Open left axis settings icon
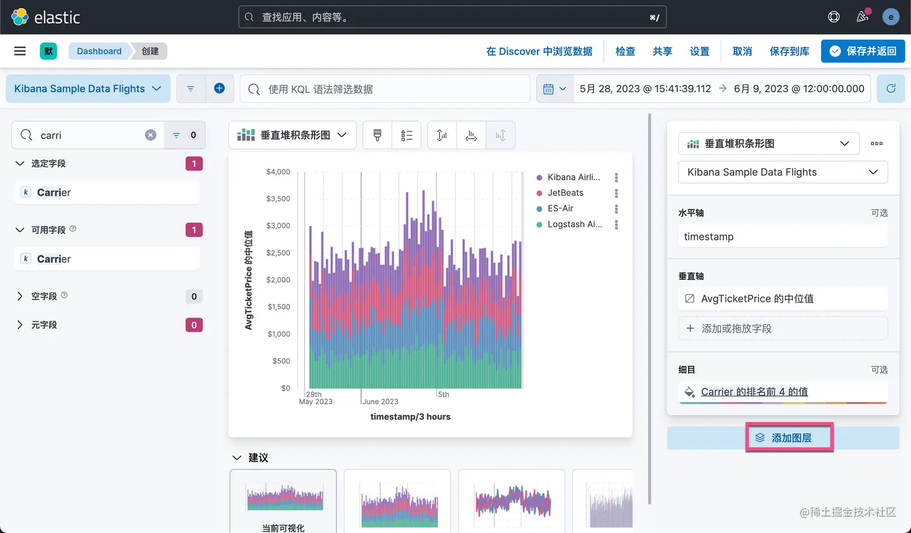 coord(442,135)
